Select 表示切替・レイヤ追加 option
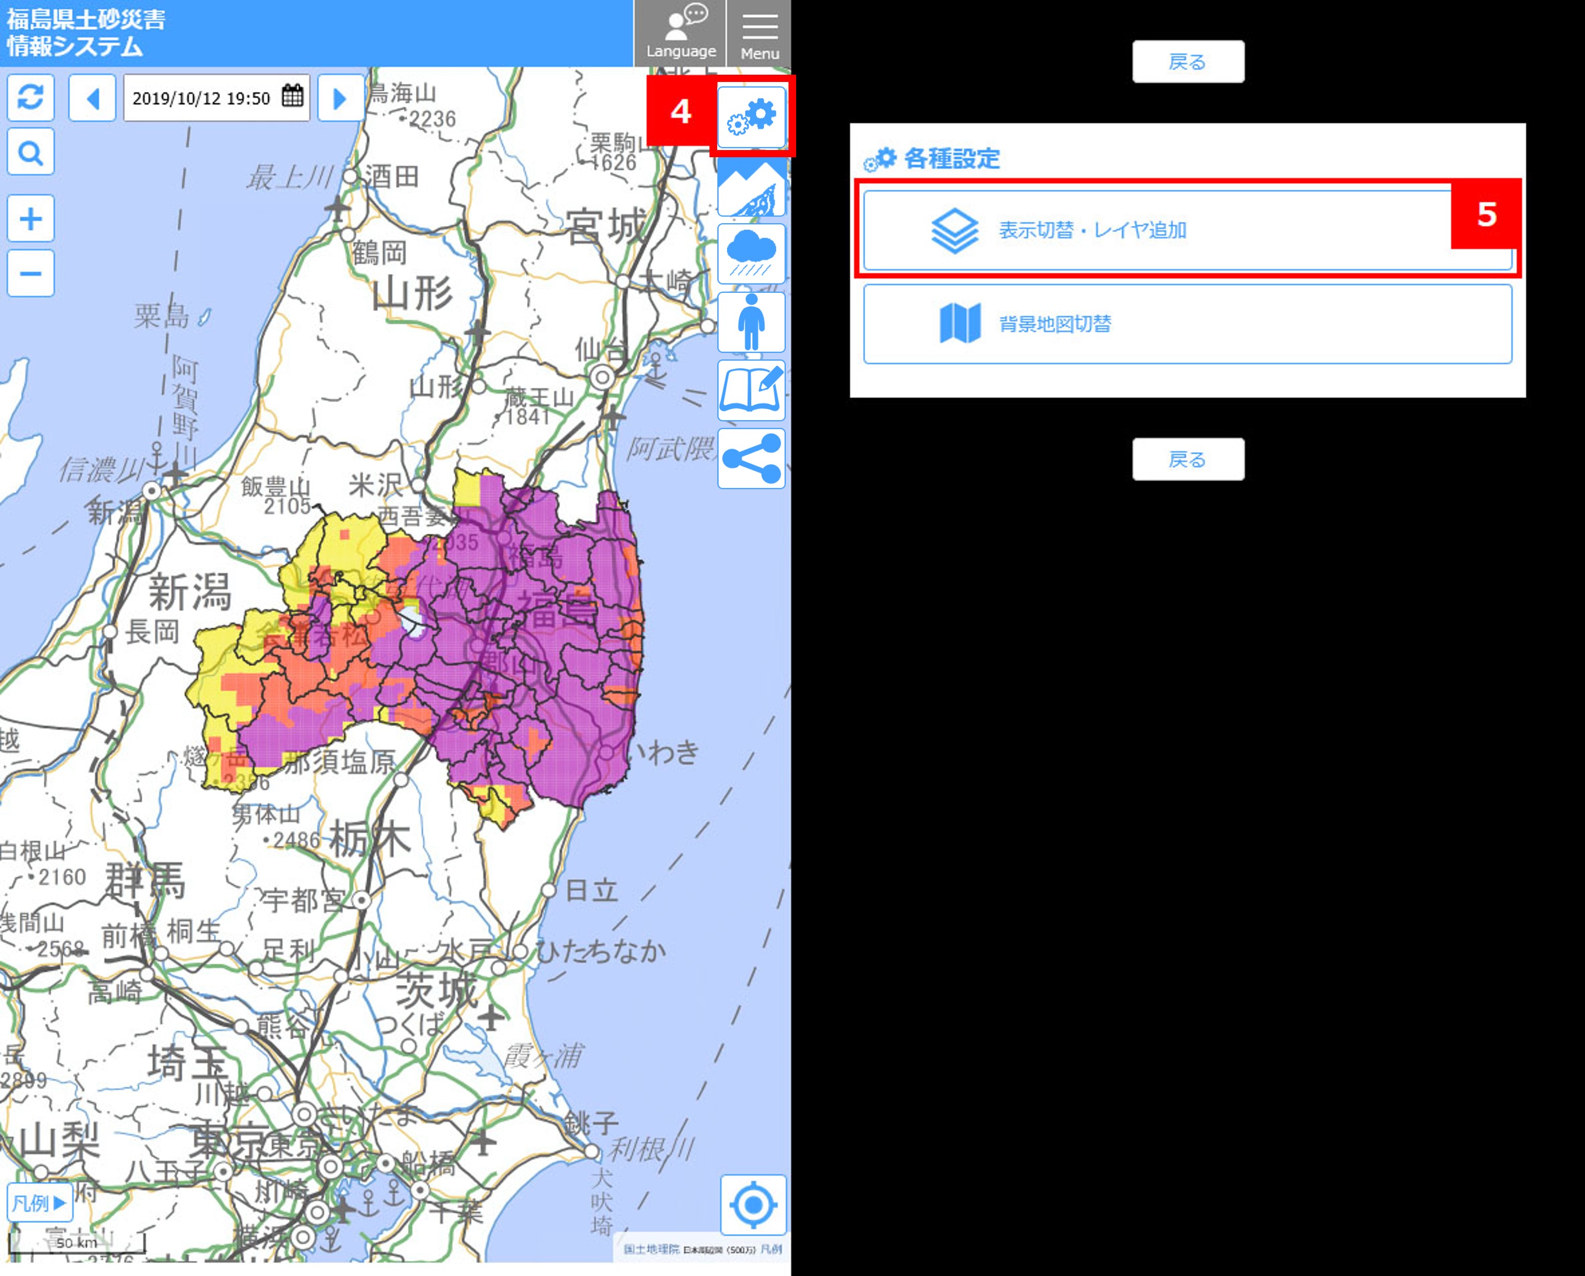Image resolution: width=1585 pixels, height=1276 pixels. 1187,230
